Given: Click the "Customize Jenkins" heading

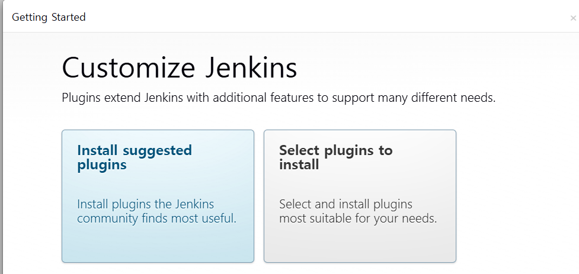Looking at the screenshot, I should [179, 68].
